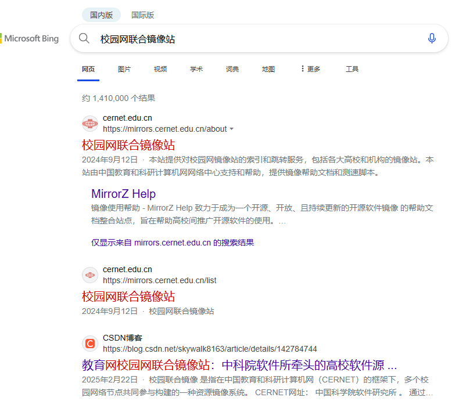This screenshot has height=401, width=455.
Task: Click the cernet.edu.cn site name above the /list URL
Action: [127, 269]
